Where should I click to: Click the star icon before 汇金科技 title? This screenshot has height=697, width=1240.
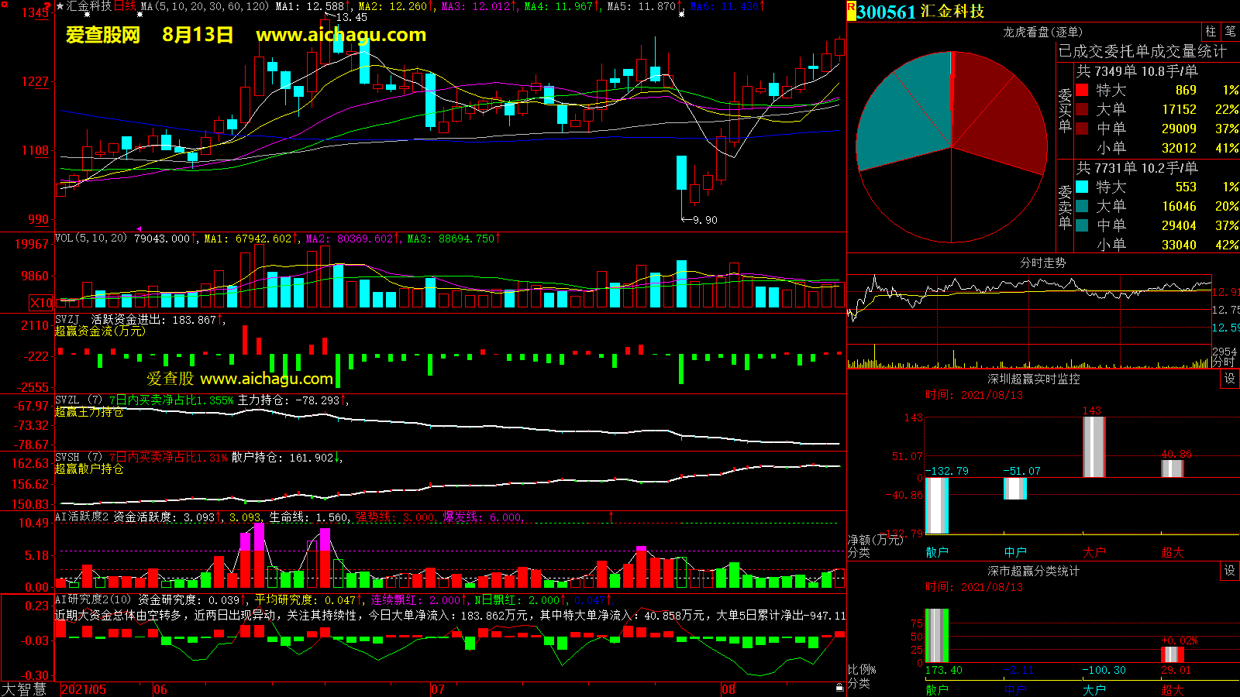60,6
